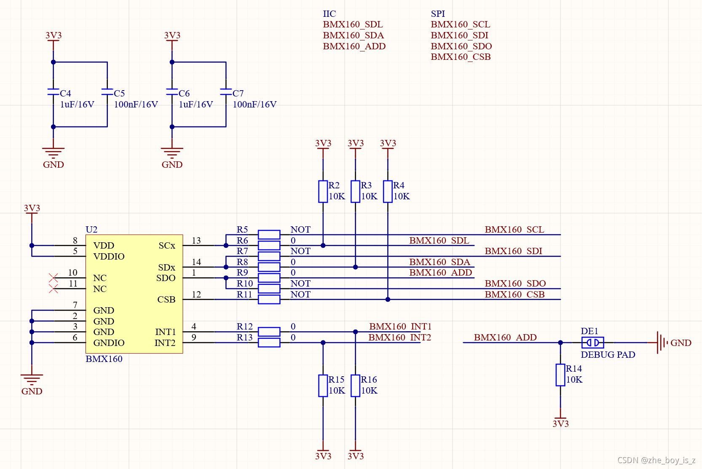Click the GND symbol below C4

coord(53,158)
